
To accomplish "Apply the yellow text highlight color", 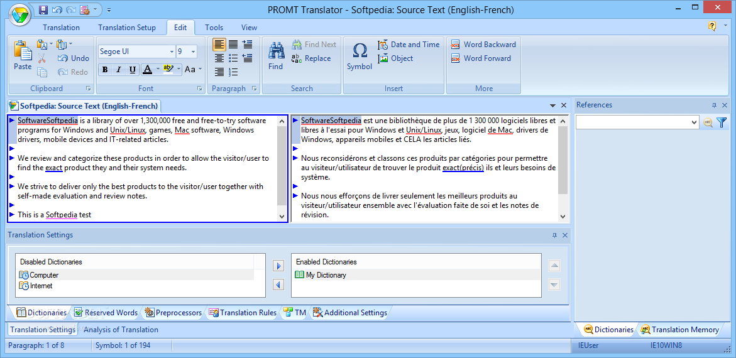I will coord(168,70).
